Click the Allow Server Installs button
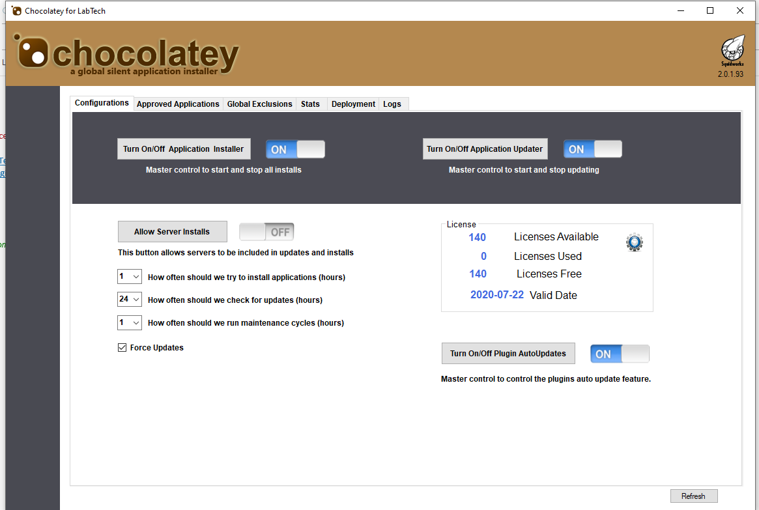Image resolution: width=759 pixels, height=510 pixels. point(172,232)
